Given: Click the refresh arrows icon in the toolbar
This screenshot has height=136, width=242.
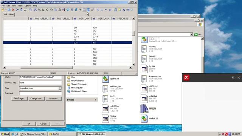Looking at the screenshot, I should (116, 10).
